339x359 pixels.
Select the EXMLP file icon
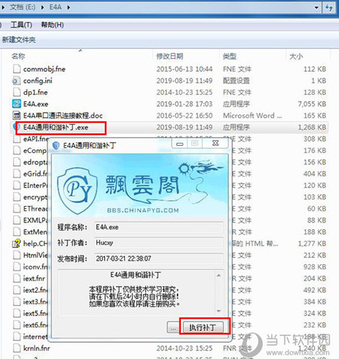17,220
